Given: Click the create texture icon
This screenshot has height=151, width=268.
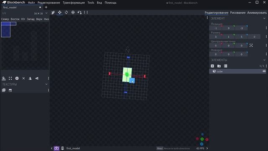Looking at the screenshot, I should [10, 90].
